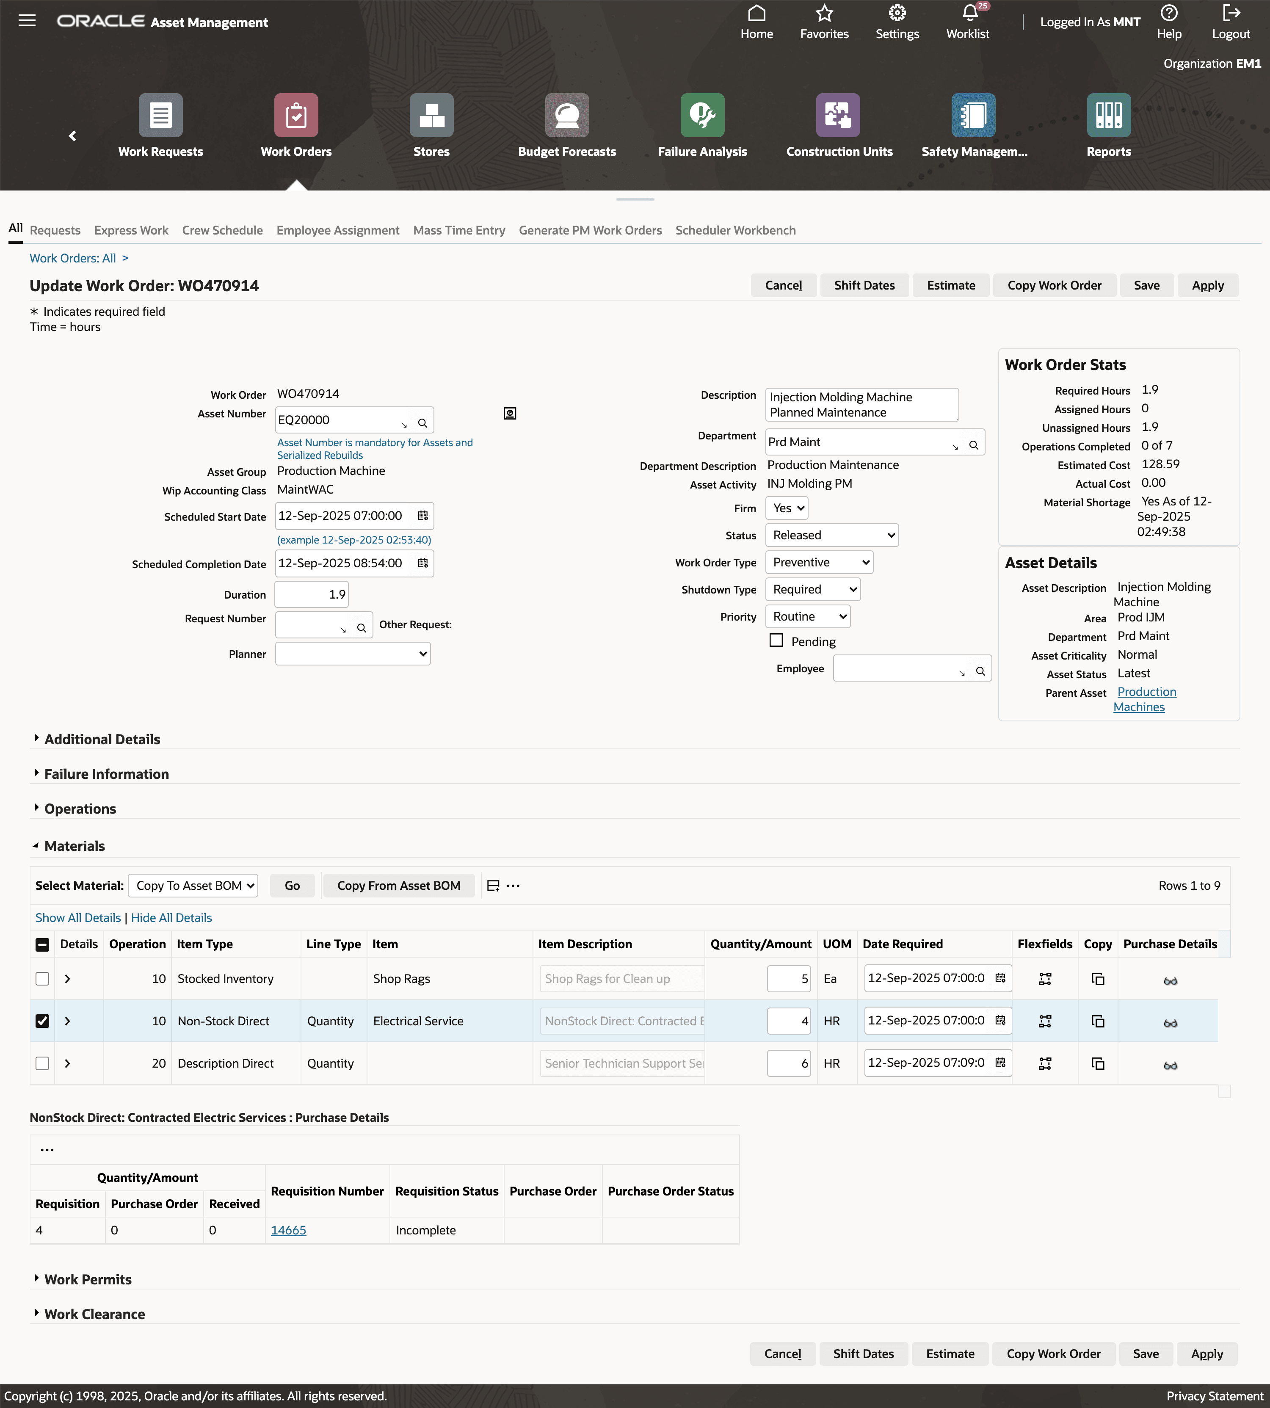
Task: Check the Shop Rags row checkbox
Action: (43, 979)
